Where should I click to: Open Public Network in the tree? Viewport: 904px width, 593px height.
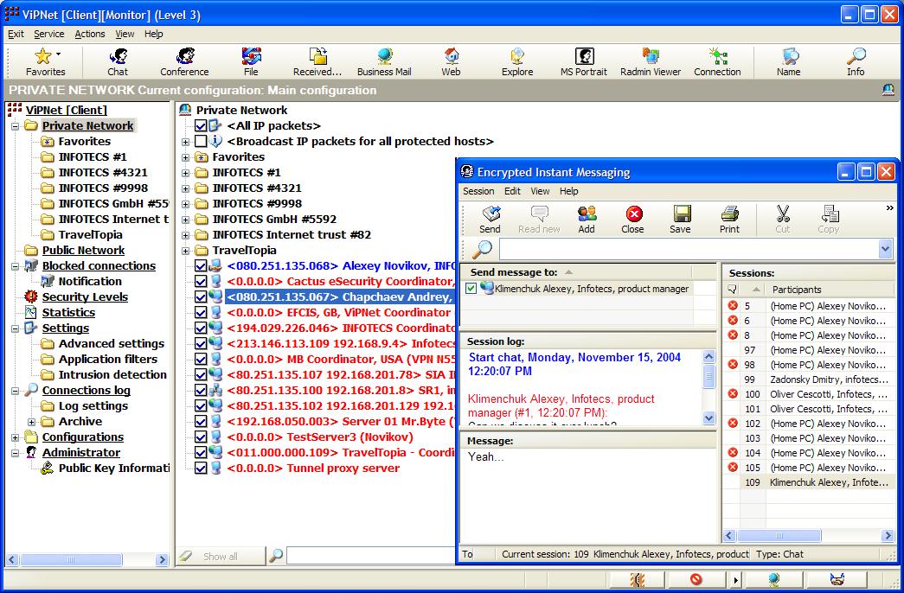(x=84, y=250)
